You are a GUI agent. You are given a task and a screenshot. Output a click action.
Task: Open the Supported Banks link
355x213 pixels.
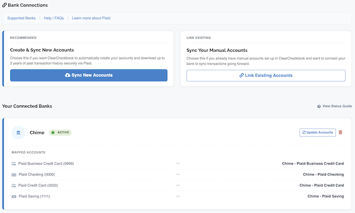(21, 18)
